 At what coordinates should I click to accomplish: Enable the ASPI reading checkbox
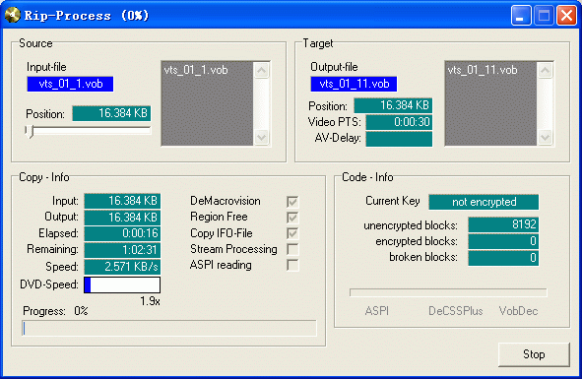pos(292,265)
